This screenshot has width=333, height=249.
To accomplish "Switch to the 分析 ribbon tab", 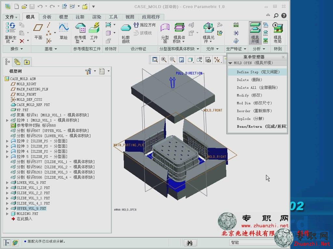I will (47, 17).
